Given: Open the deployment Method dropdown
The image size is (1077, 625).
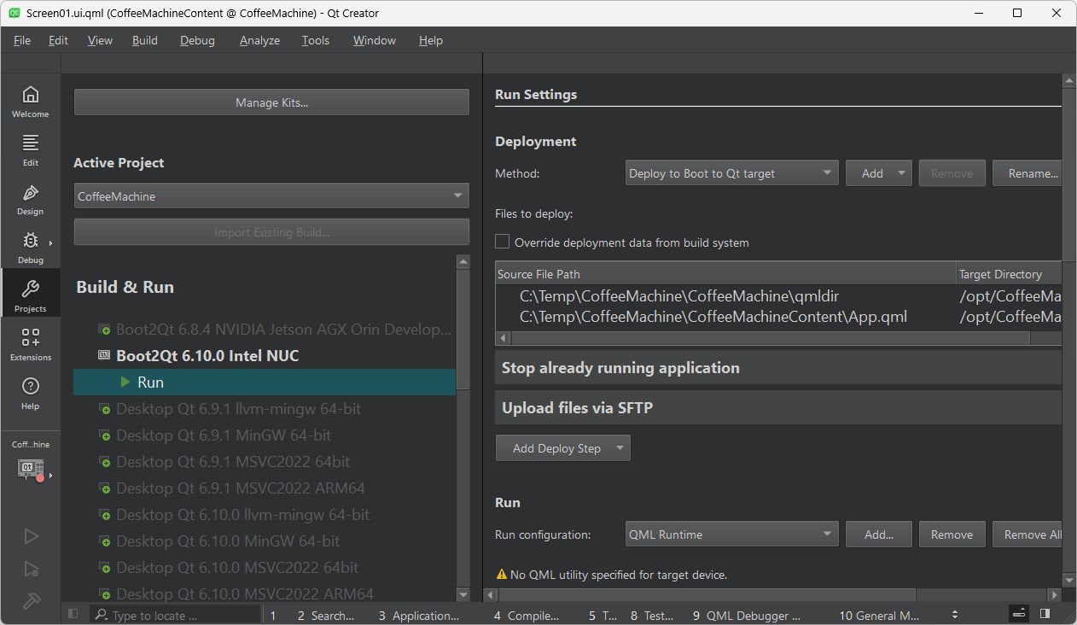Looking at the screenshot, I should coord(731,172).
